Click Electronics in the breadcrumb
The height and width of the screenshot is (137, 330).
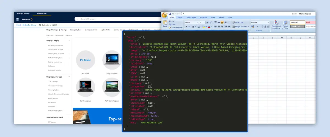coord(50,35)
